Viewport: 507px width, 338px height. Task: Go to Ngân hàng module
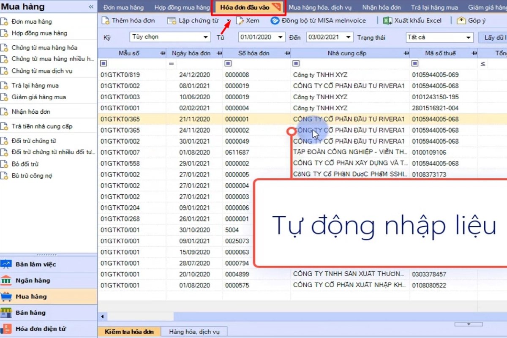tap(49, 281)
